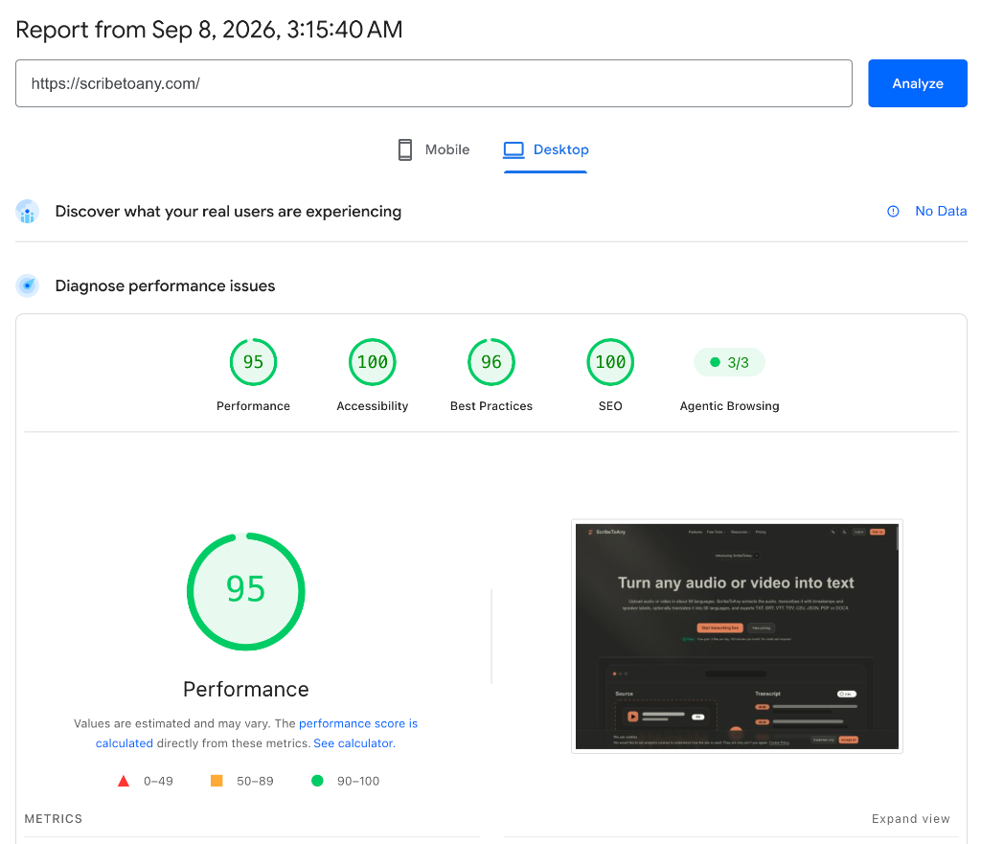981x844 pixels.
Task: Jump to the Best Practices gauge 96
Action: (x=491, y=361)
